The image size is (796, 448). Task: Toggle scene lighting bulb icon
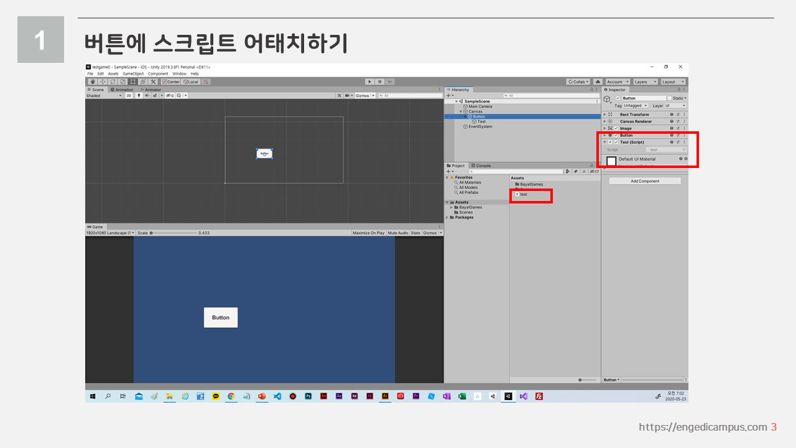tap(139, 95)
